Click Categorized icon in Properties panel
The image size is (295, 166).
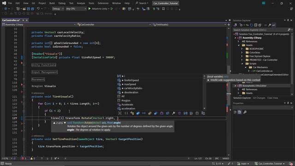235,112
